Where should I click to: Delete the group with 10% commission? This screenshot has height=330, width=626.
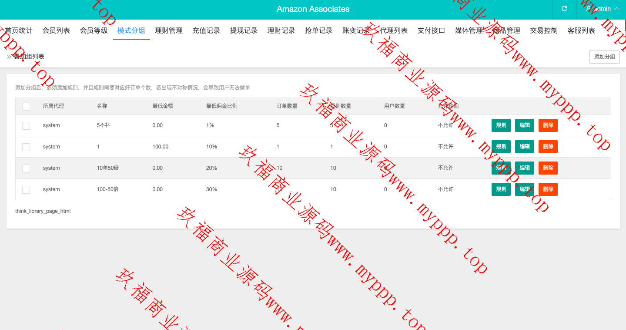(548, 147)
